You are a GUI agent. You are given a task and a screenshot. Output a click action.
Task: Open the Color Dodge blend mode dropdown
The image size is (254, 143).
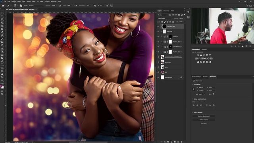[x=165, y=19]
